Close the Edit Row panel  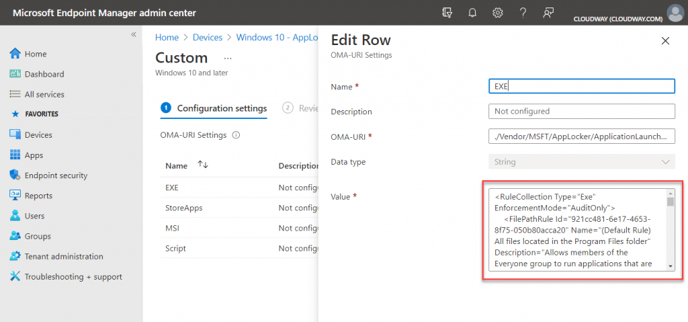(665, 41)
